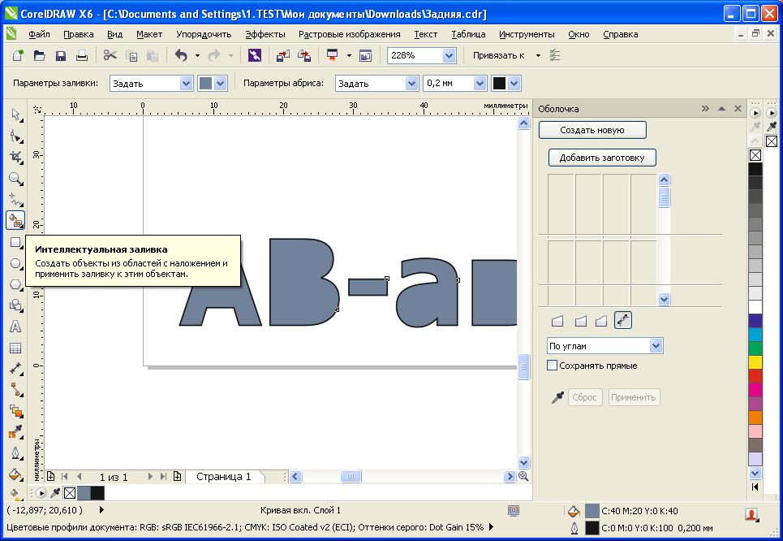Click the 'Создать новую' button
The height and width of the screenshot is (541, 783).
click(x=592, y=130)
